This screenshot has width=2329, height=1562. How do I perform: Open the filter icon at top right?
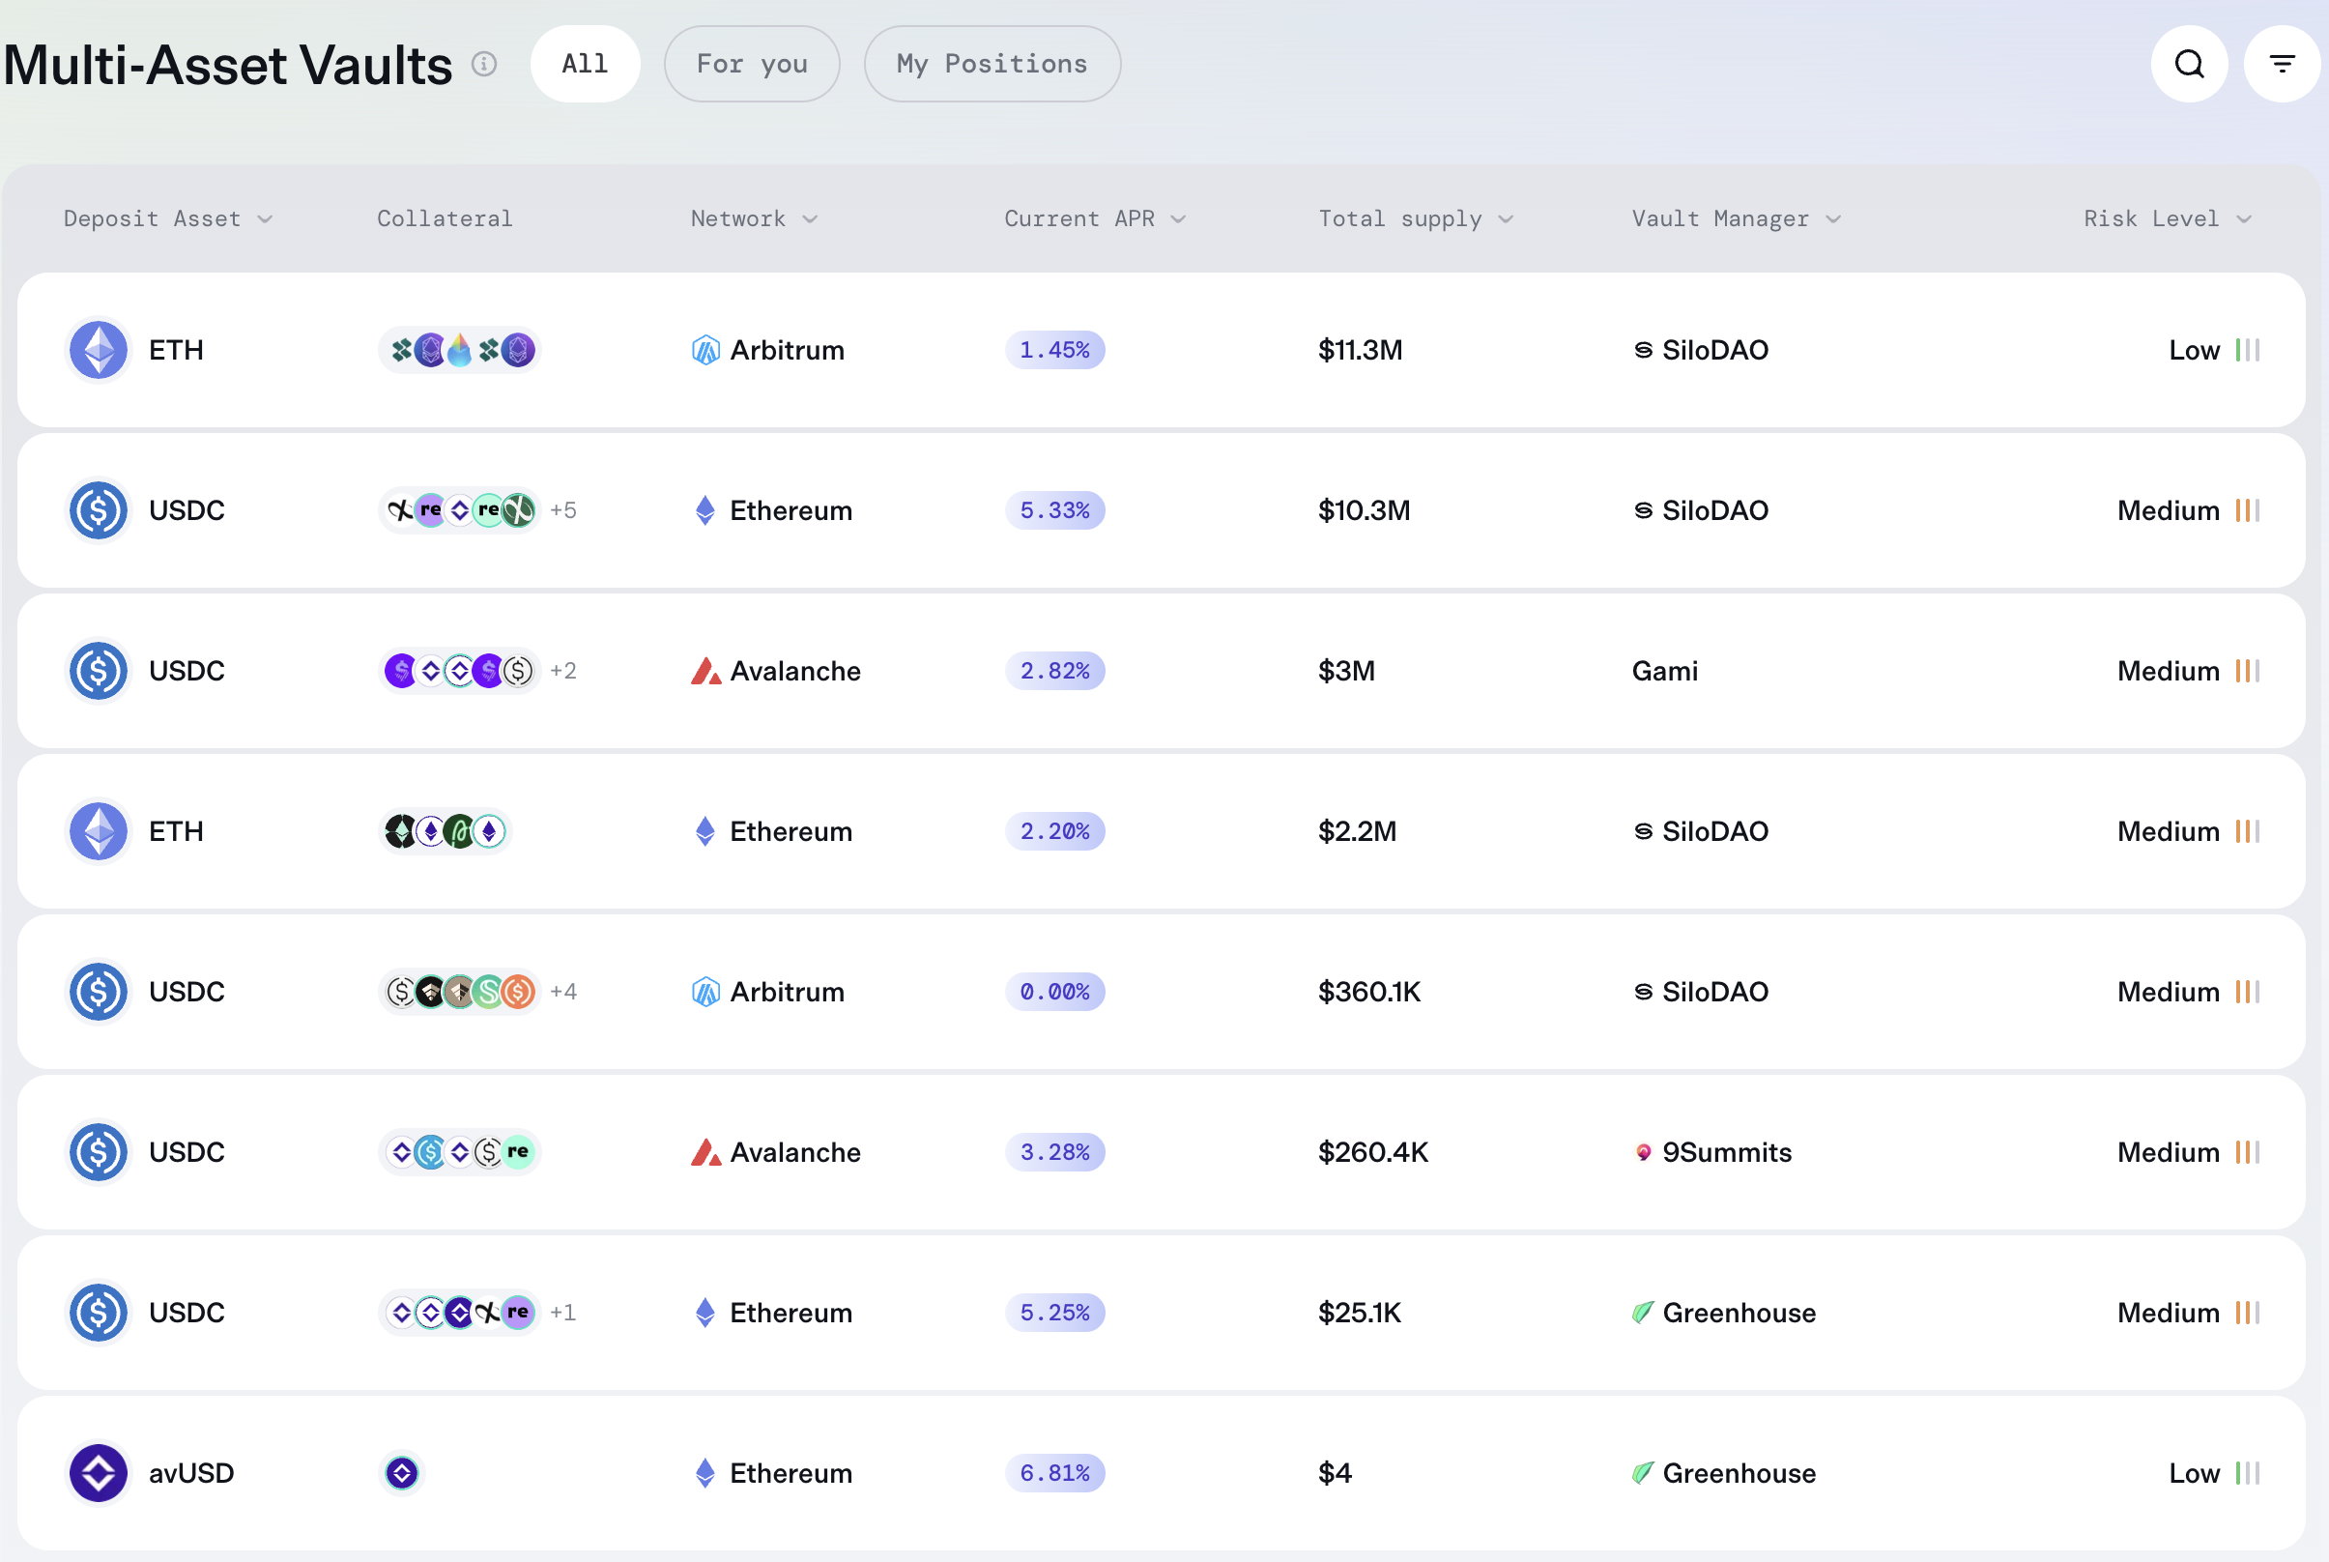(2283, 63)
